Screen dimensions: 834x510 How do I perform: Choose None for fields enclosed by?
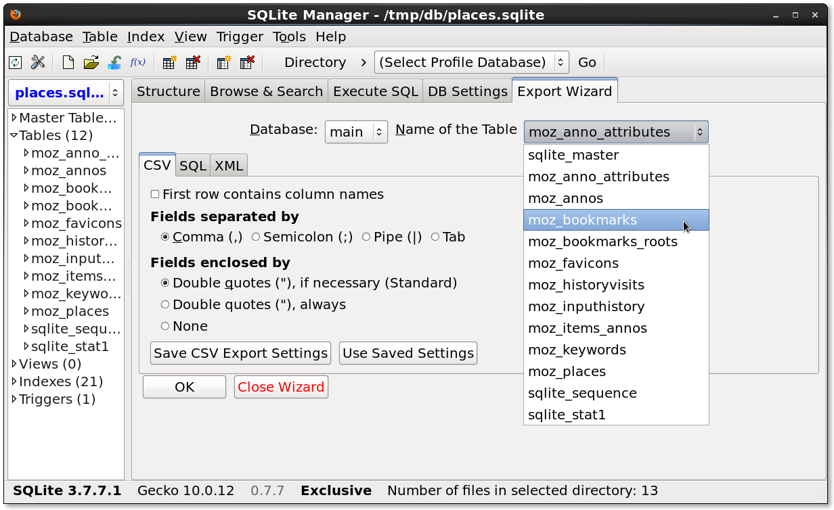click(x=165, y=326)
